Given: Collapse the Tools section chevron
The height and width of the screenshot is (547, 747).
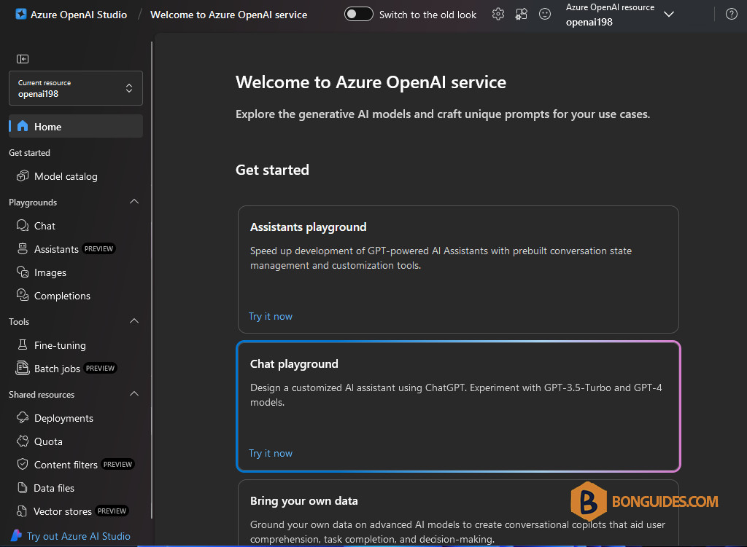Looking at the screenshot, I should pos(134,321).
